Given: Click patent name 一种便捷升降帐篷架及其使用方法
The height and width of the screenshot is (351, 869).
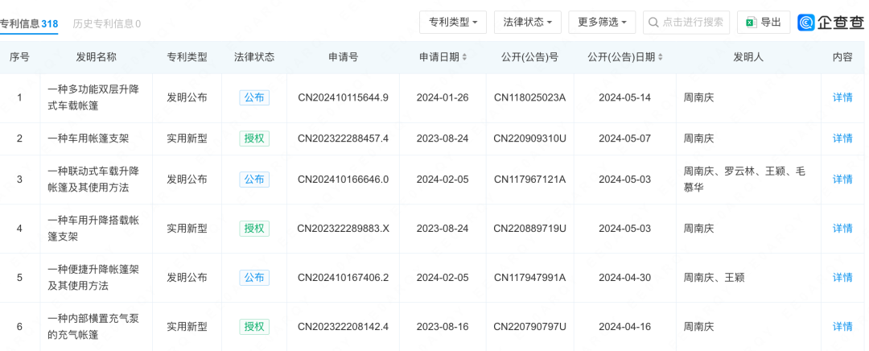Looking at the screenshot, I should pyautogui.click(x=93, y=277).
